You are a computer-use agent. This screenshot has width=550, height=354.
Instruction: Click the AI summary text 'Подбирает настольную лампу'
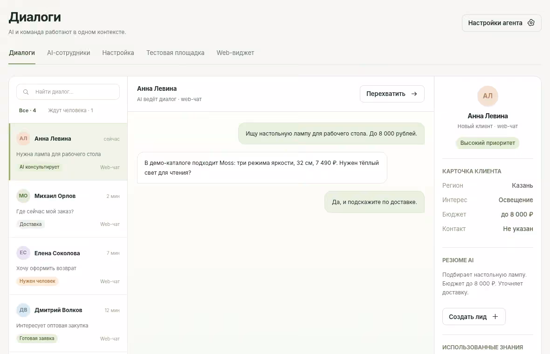[484, 284]
